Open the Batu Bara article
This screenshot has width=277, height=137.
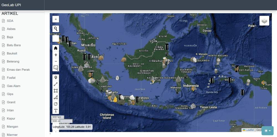[14, 45]
